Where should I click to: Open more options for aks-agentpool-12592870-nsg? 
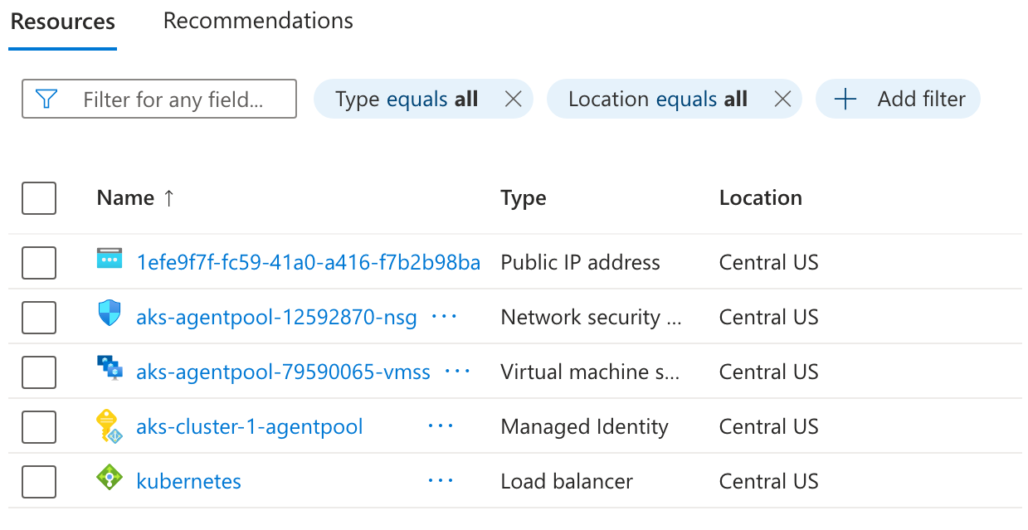click(x=445, y=317)
